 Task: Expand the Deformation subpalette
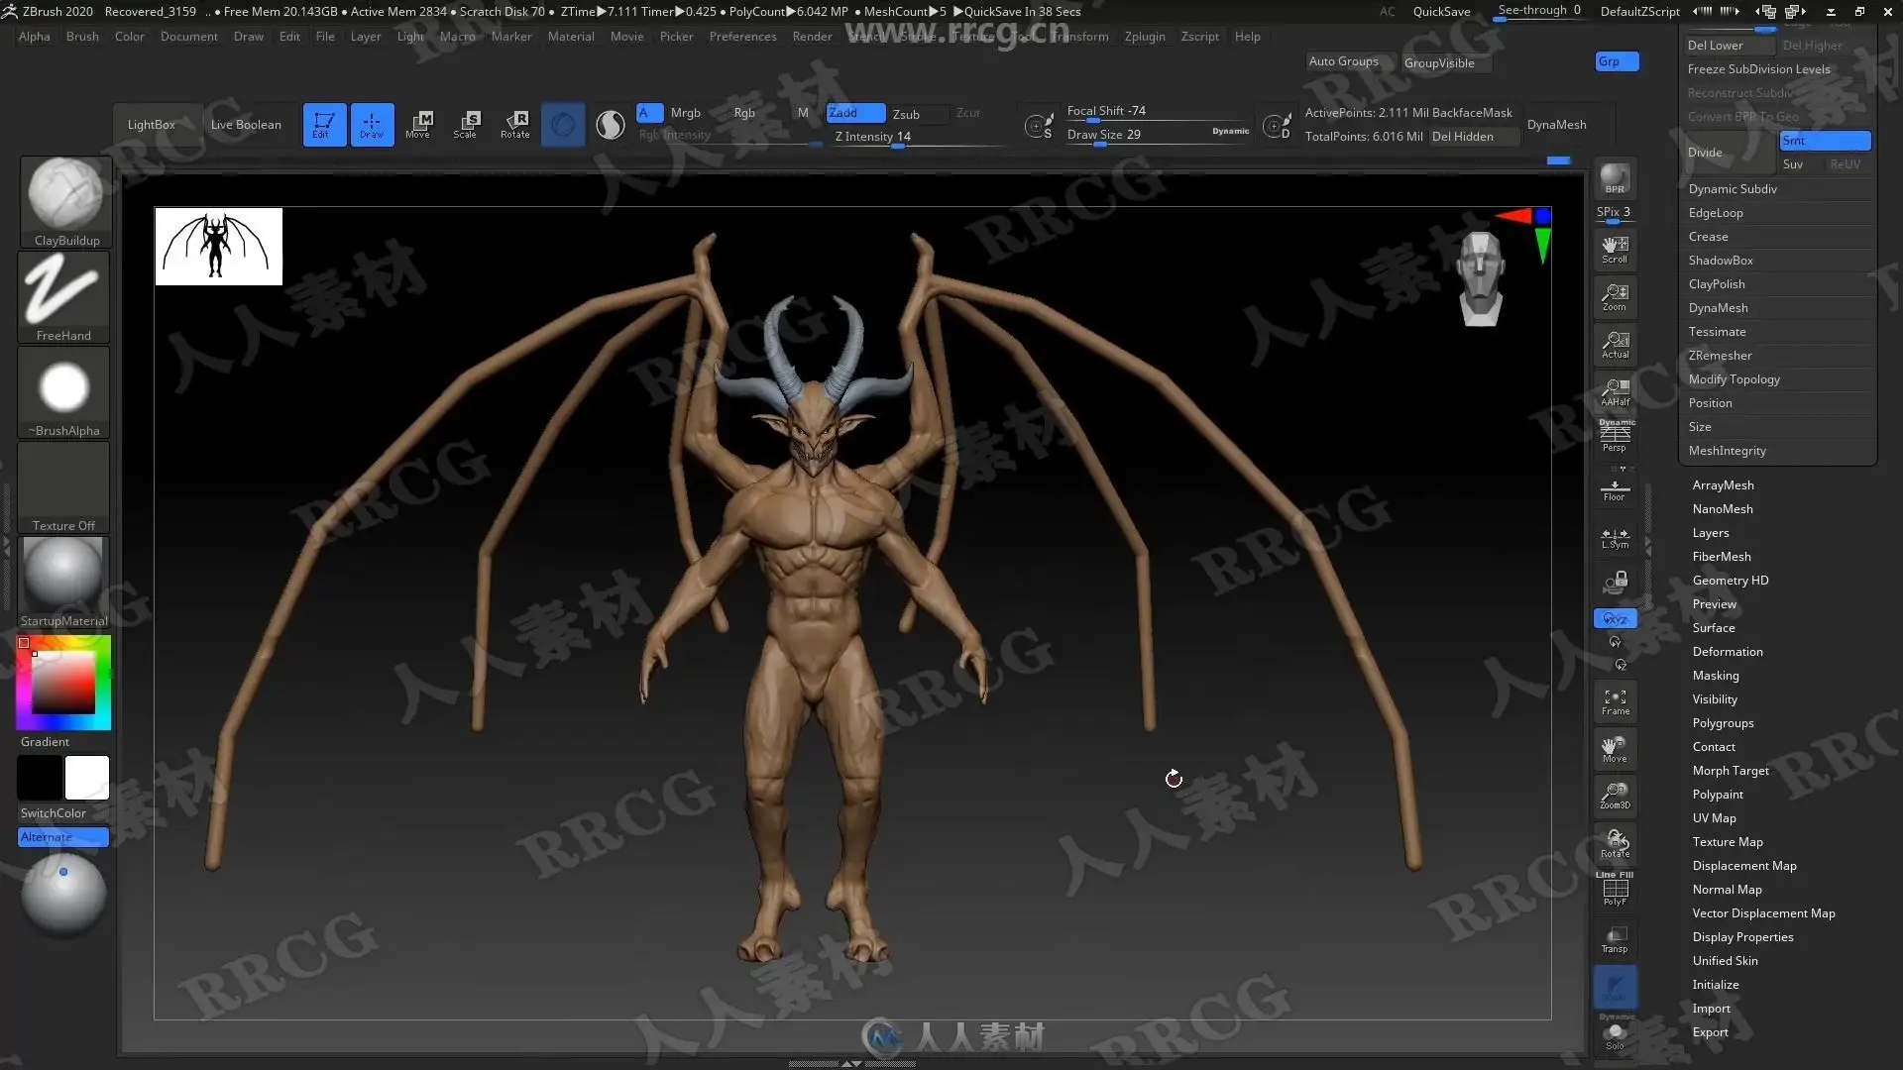click(x=1727, y=652)
